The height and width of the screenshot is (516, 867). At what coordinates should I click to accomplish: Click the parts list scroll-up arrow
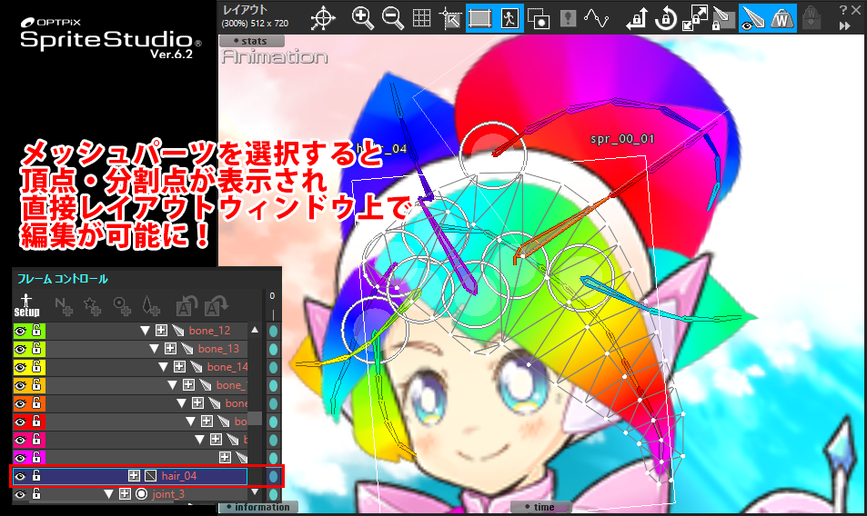pyautogui.click(x=255, y=330)
